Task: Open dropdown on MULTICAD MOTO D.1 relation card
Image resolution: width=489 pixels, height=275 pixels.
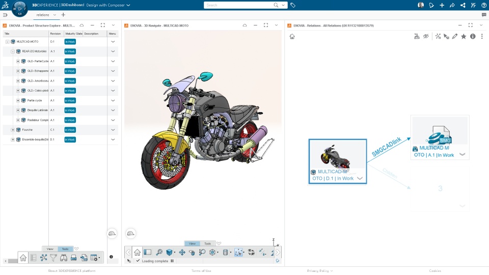Action: point(360,178)
